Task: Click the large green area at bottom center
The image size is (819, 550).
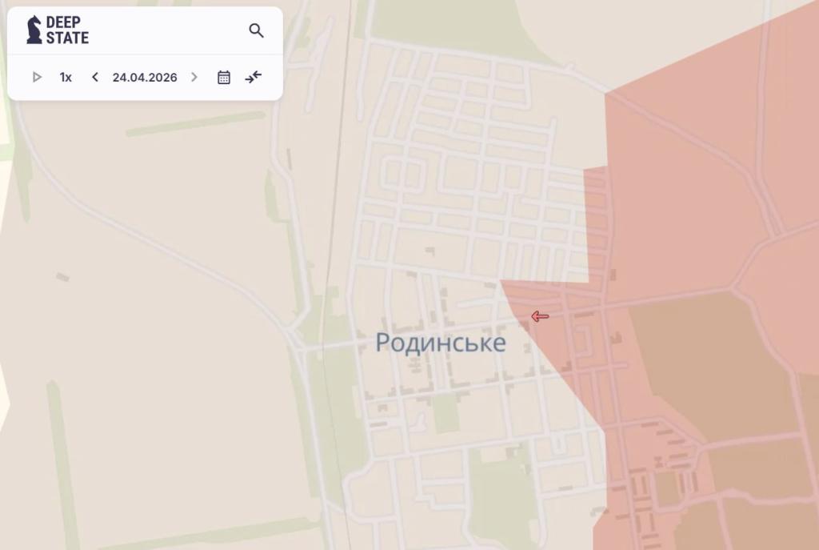Action: (501, 496)
